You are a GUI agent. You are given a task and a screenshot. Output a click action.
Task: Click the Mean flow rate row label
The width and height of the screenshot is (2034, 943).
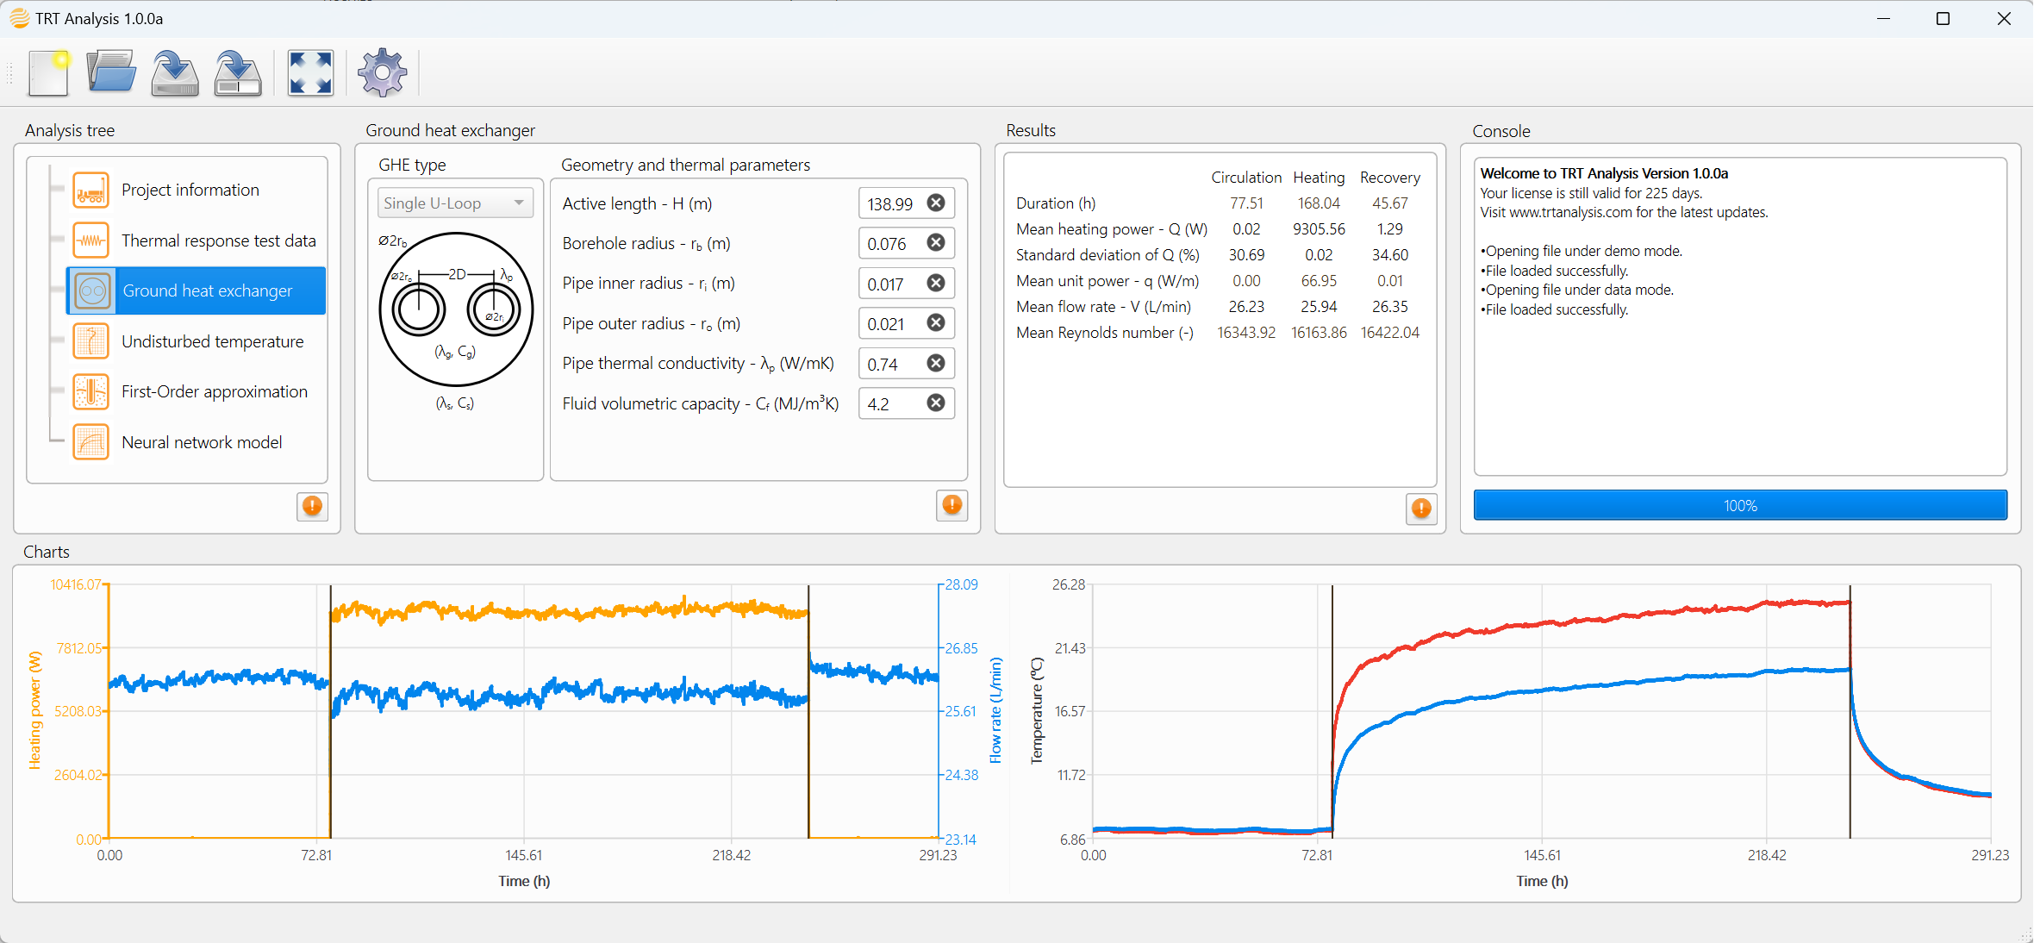(1103, 307)
